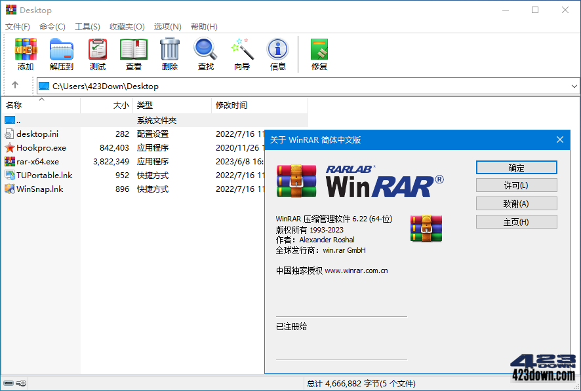Go up a folder with the up-arrow icon
This screenshot has width=581, height=391.
click(x=14, y=86)
